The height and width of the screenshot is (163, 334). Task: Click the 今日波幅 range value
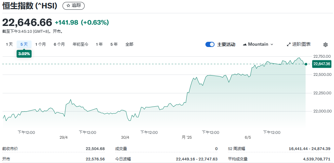tap(197, 159)
